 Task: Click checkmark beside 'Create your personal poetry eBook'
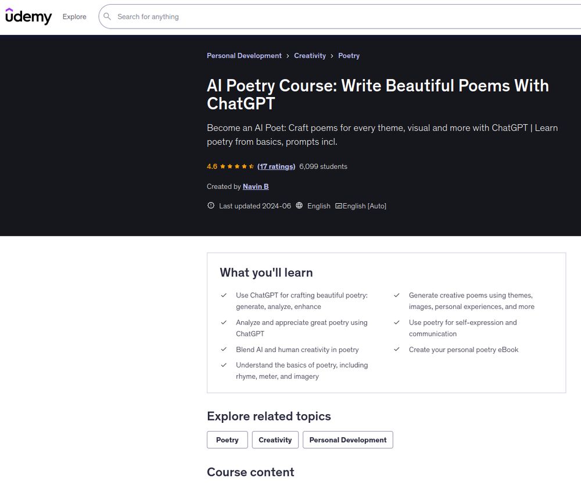397,350
